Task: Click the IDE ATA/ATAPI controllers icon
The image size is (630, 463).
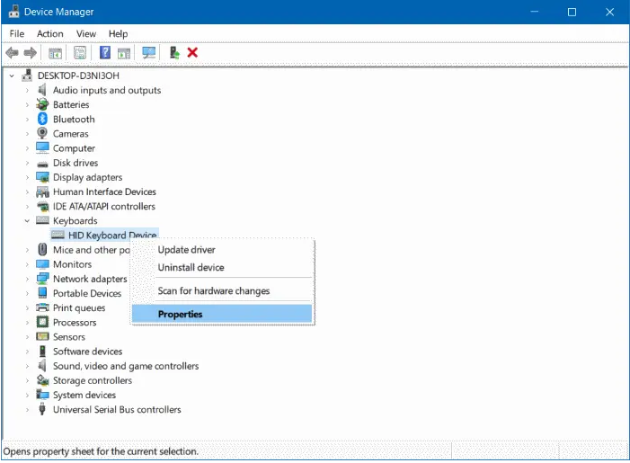Action: tap(42, 207)
